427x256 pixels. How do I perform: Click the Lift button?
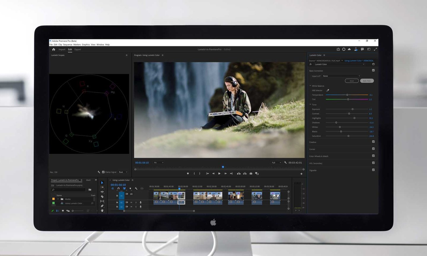point(239,174)
